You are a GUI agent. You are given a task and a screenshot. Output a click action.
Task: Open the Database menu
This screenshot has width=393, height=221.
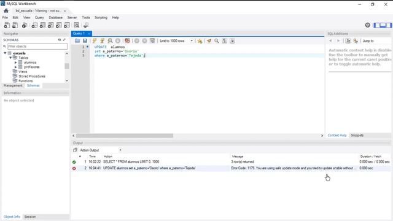click(x=56, y=18)
